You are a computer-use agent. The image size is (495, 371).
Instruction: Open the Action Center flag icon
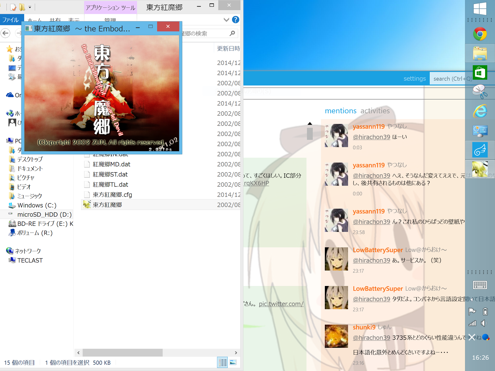(472, 311)
